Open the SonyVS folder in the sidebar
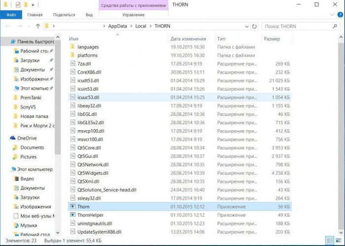 25,107
